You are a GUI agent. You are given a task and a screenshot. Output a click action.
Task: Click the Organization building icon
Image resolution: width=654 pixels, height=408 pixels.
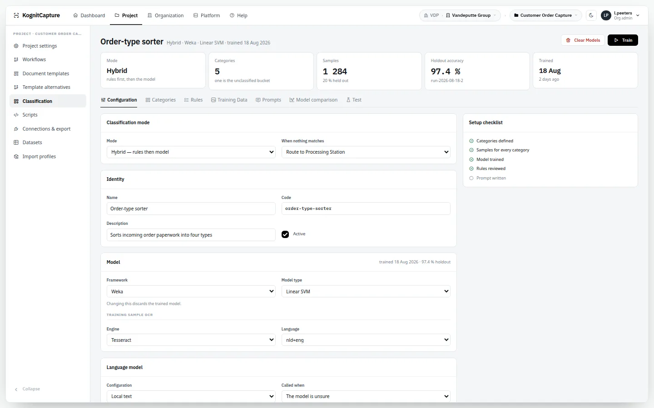pos(150,15)
